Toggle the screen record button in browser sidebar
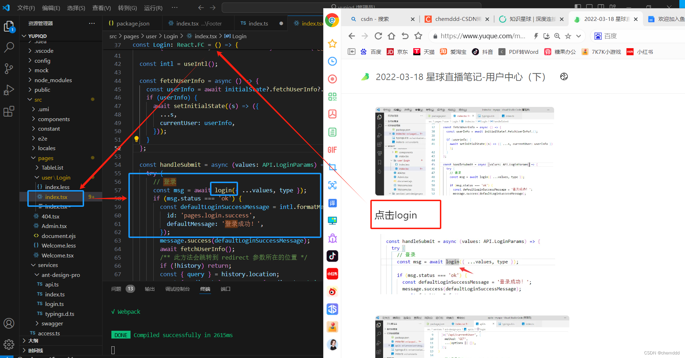This screenshot has width=685, height=358. point(332,79)
